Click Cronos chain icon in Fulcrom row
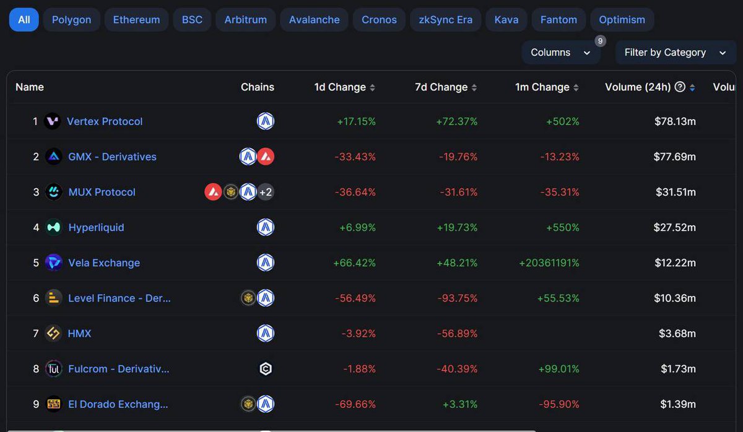Image resolution: width=743 pixels, height=432 pixels. (266, 369)
